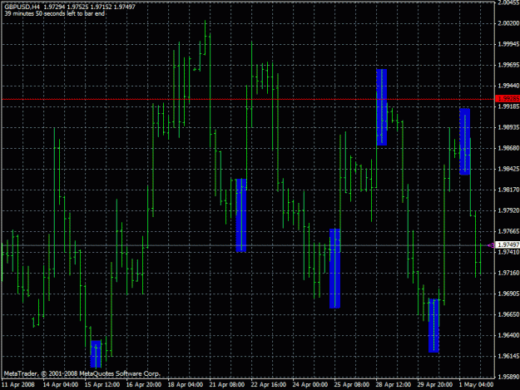Click the 1.97665 price scale value

tap(508, 231)
